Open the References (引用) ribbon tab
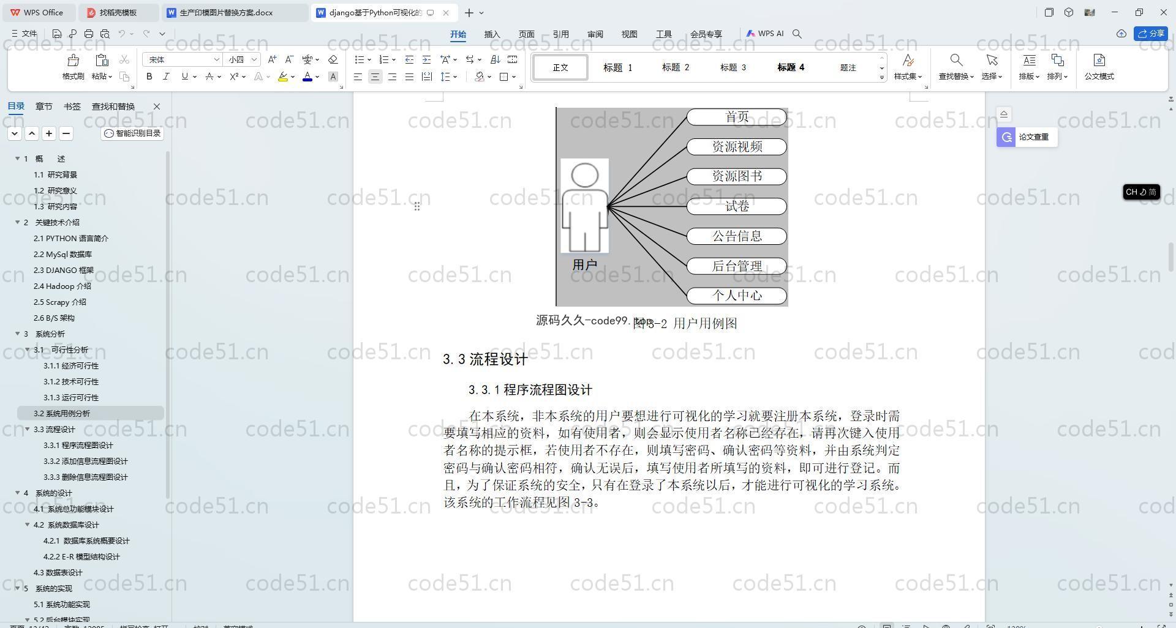The width and height of the screenshot is (1176, 628). click(560, 34)
